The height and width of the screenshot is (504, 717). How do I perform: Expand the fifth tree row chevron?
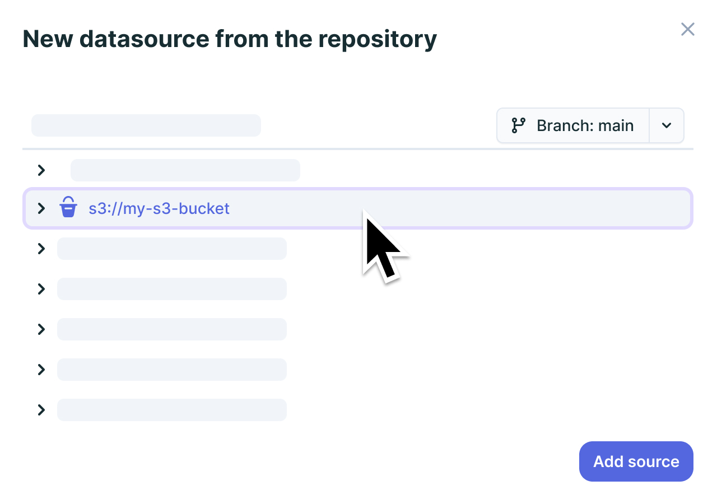tap(41, 329)
